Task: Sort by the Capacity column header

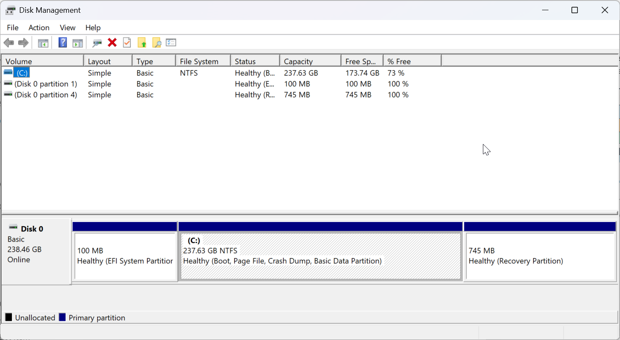Action: [310, 61]
